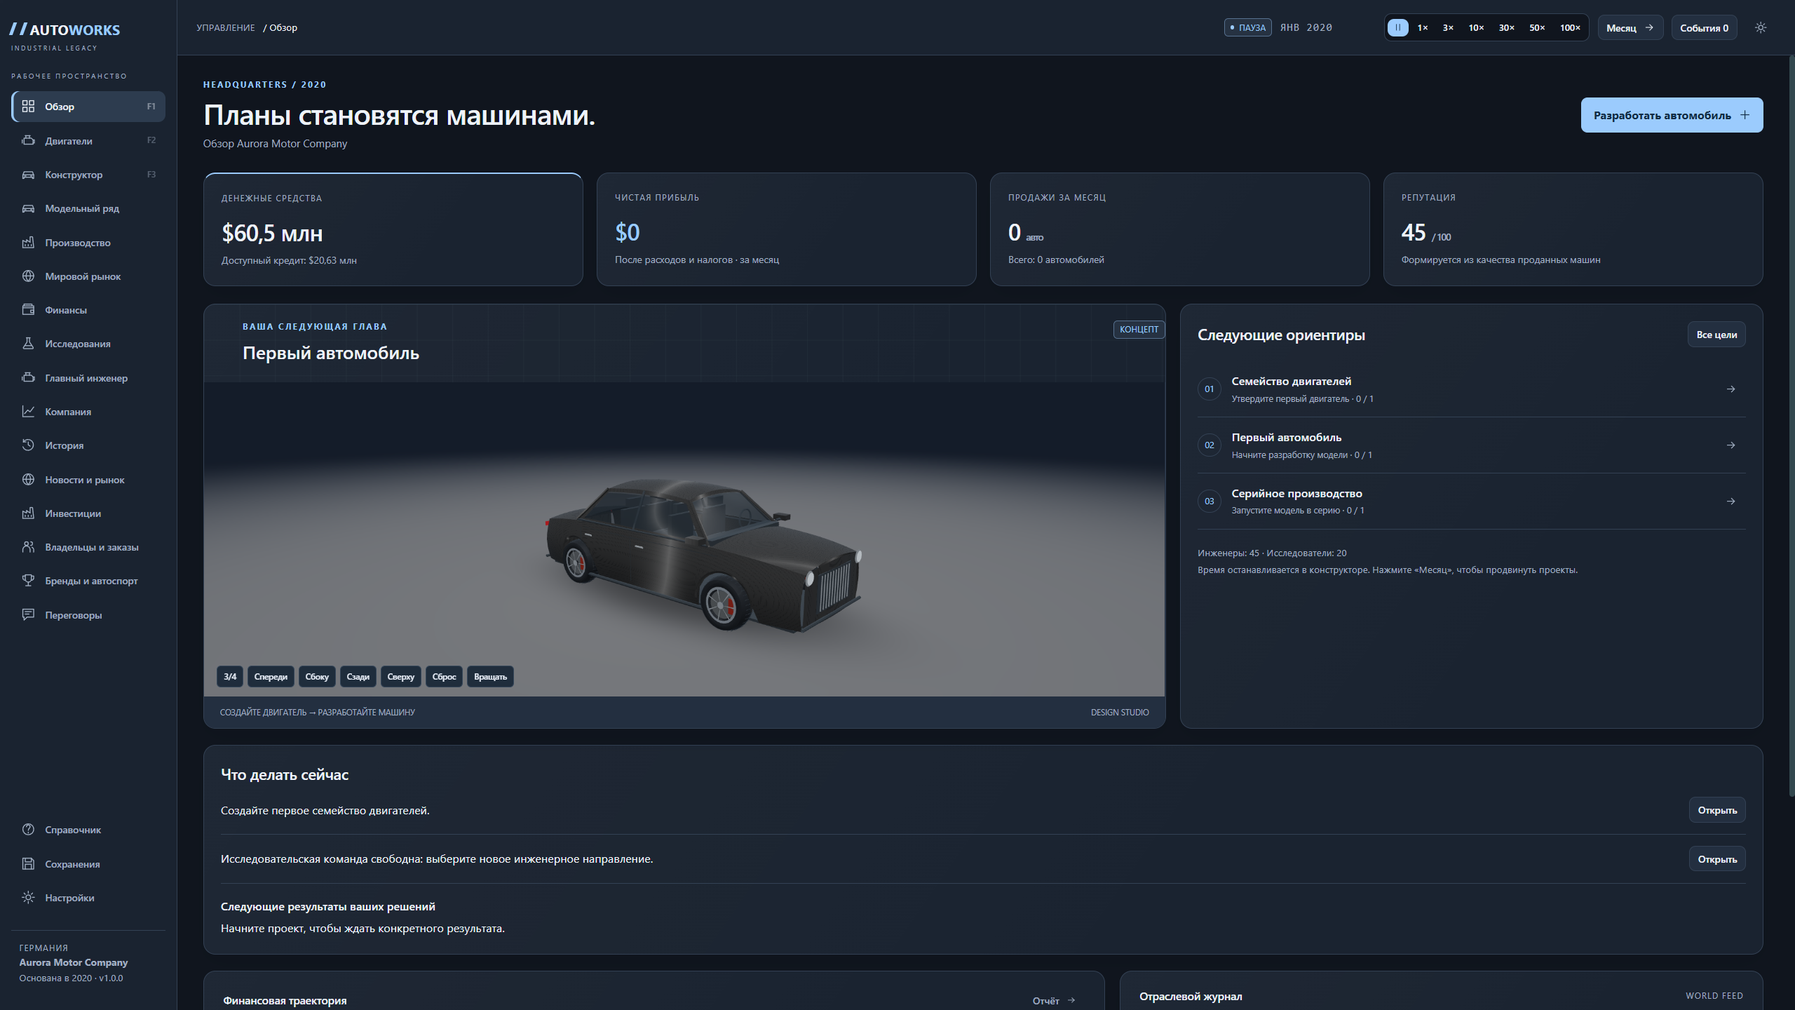This screenshot has height=1010, width=1795.
Task: Open the engine family task with Открыть
Action: [1717, 810]
